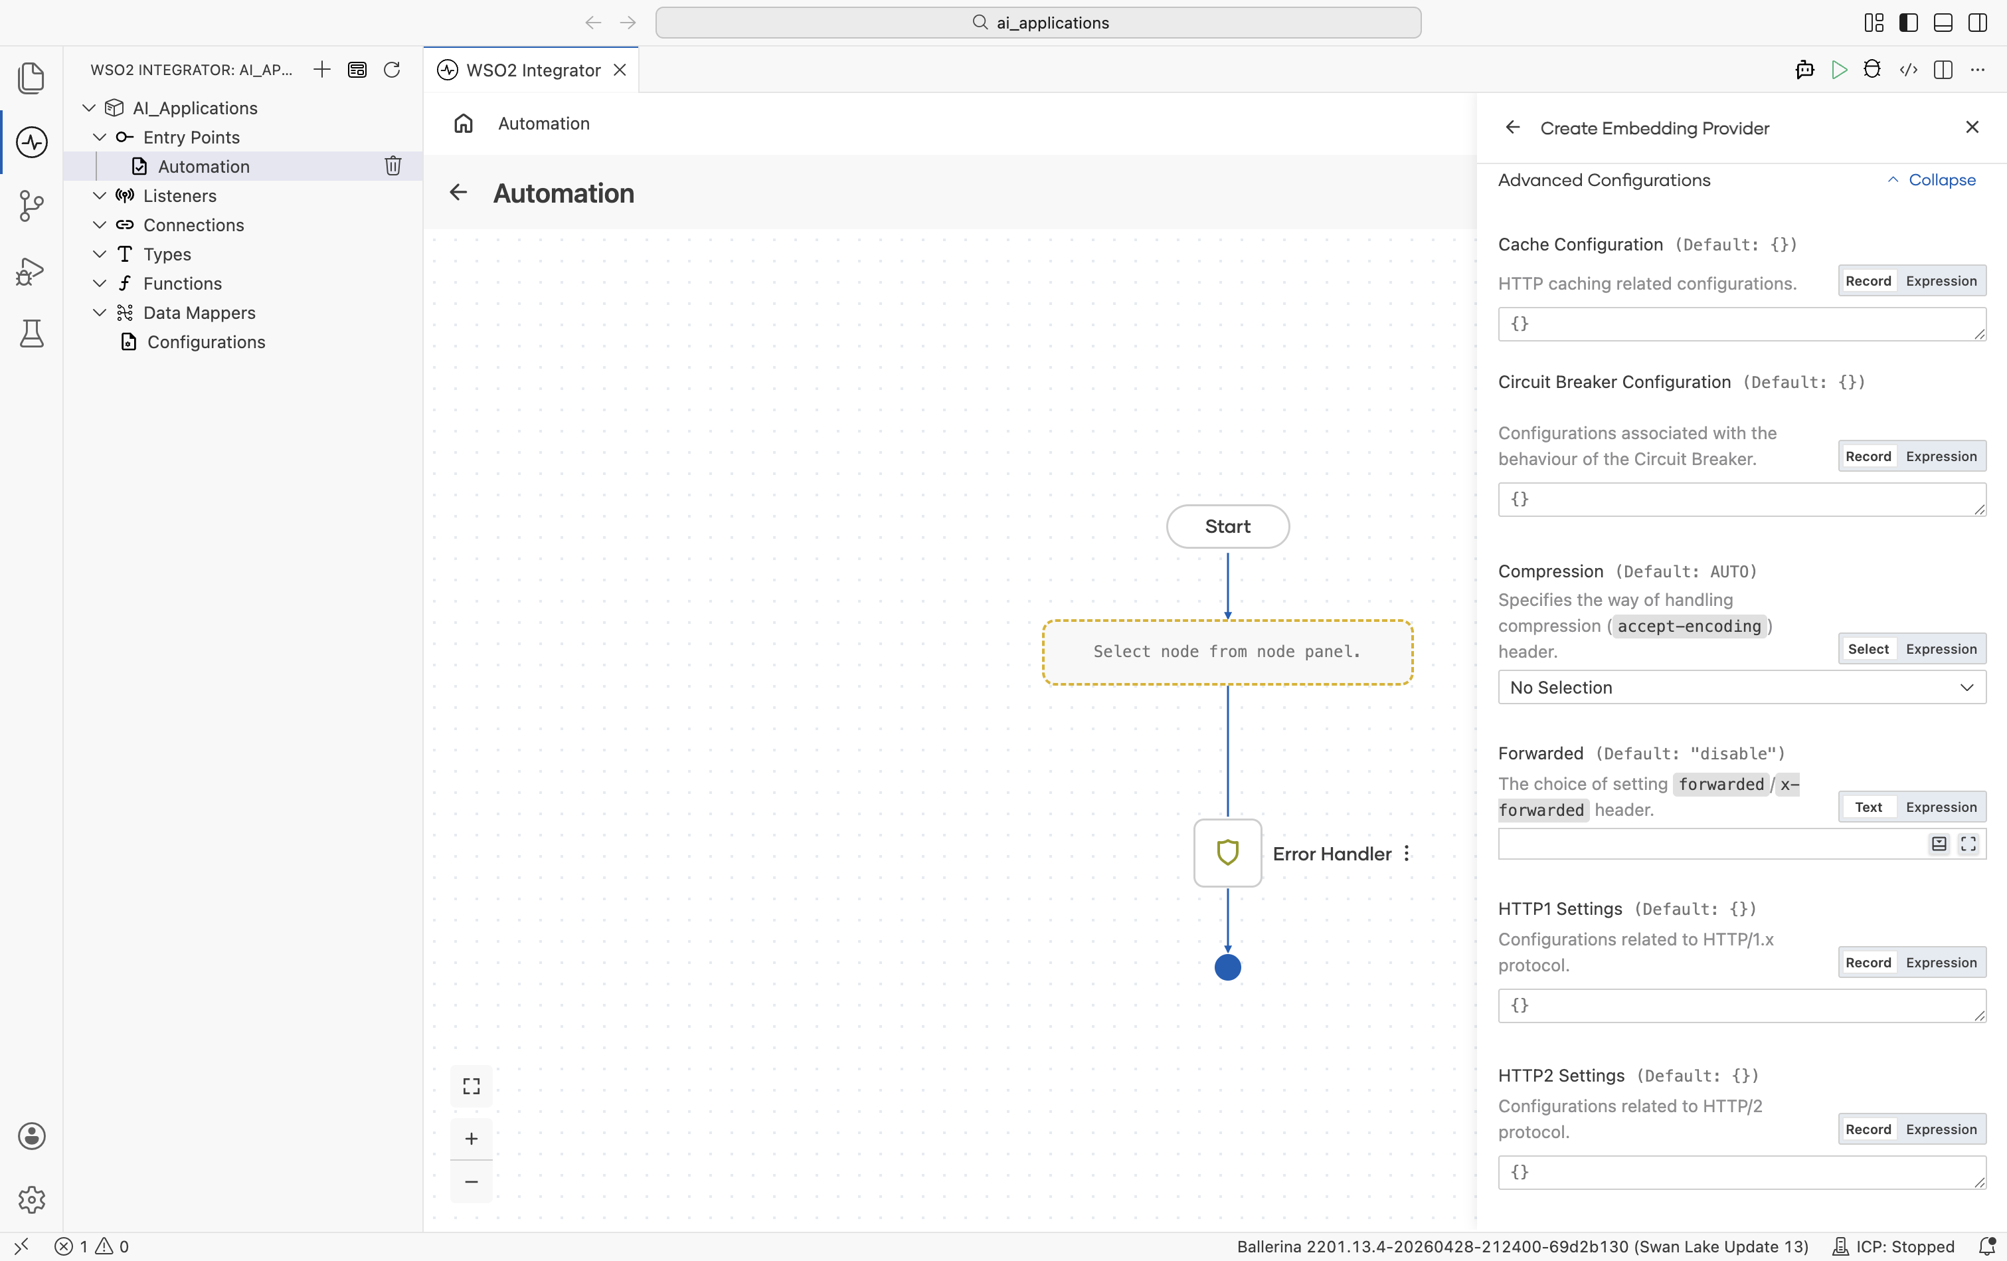The image size is (2007, 1261).
Task: Collapse Advanced Configurations section
Action: (x=1931, y=180)
